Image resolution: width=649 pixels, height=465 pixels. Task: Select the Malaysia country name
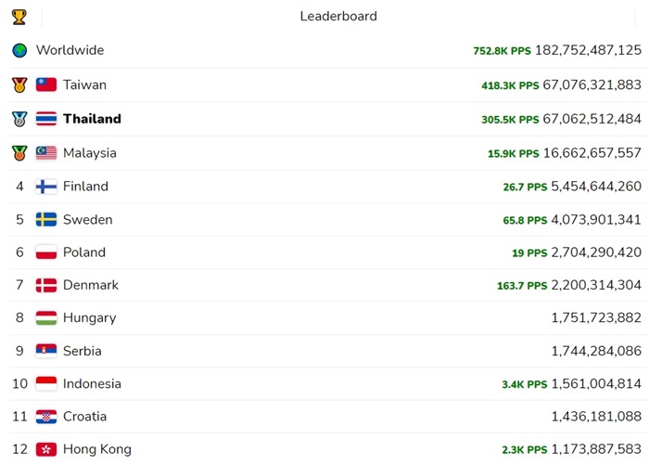(x=90, y=152)
